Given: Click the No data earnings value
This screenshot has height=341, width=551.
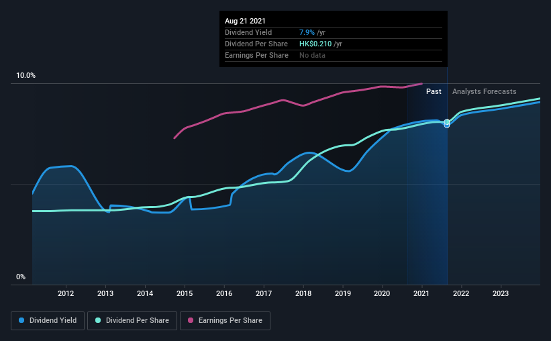Looking at the screenshot, I should pyautogui.click(x=312, y=55).
